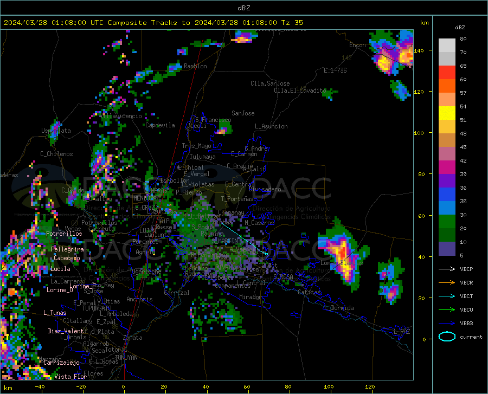
Task: Click the Catitas place label
Action: [x=310, y=292]
